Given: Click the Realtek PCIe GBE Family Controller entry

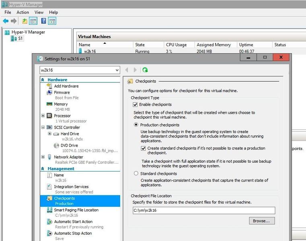Looking at the screenshot, I should tap(86, 162).
